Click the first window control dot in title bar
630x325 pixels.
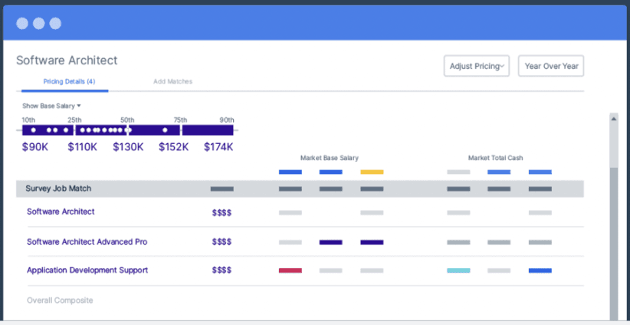coord(22,23)
